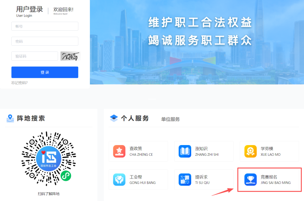Viewport: 304px width, 201px height.
Task: Click the 深圳市总工会 QR code
Action: tap(49, 159)
